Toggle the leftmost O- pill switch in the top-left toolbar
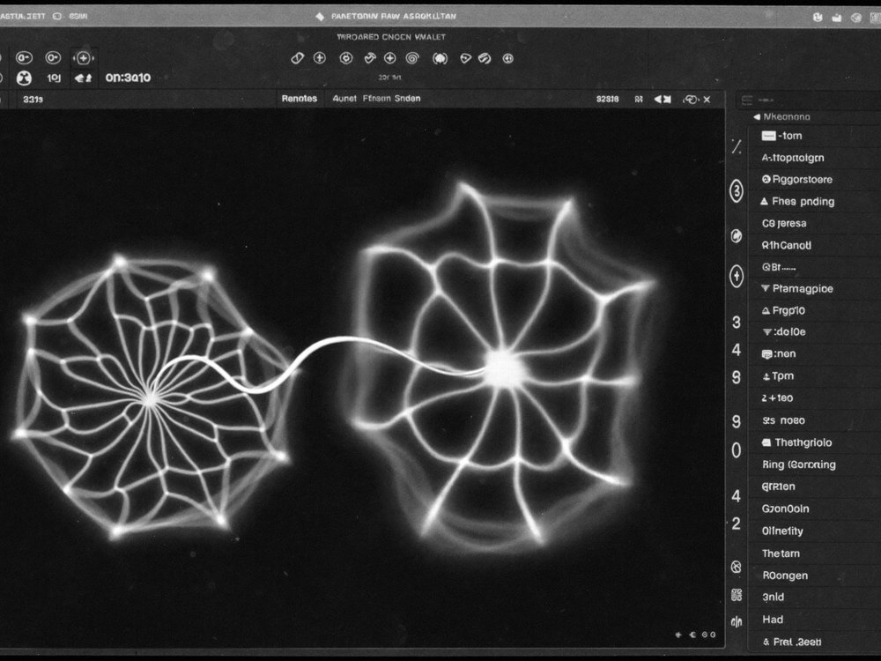The height and width of the screenshot is (661, 881). tap(24, 58)
